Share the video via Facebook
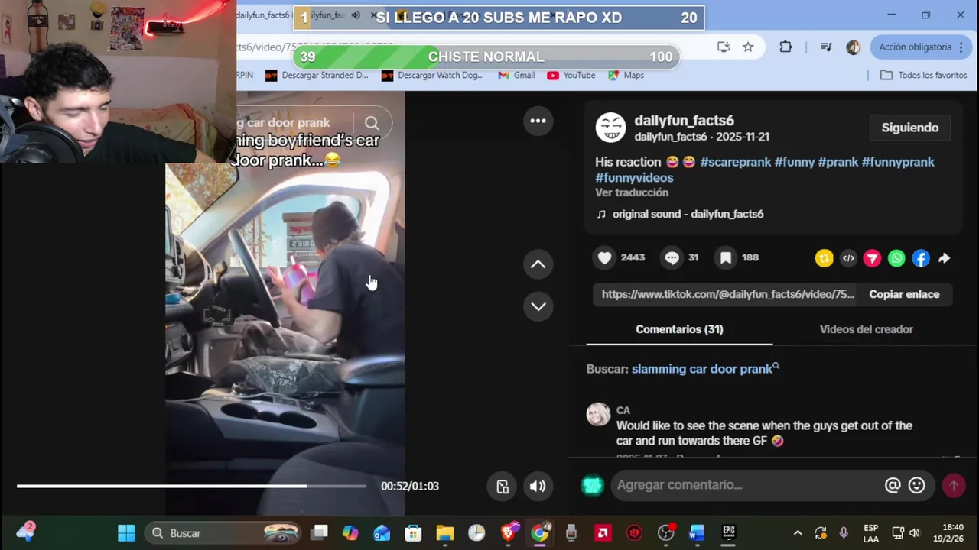This screenshot has height=550, width=979. [x=921, y=259]
